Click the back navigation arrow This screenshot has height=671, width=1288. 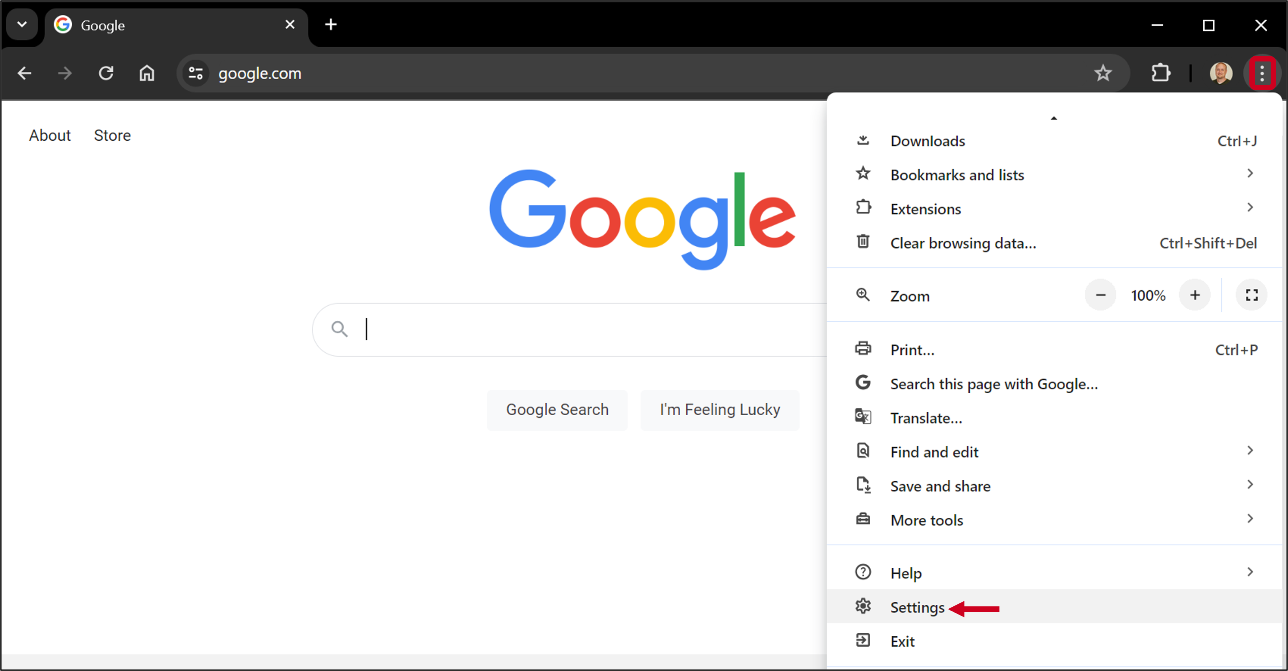[x=24, y=73]
